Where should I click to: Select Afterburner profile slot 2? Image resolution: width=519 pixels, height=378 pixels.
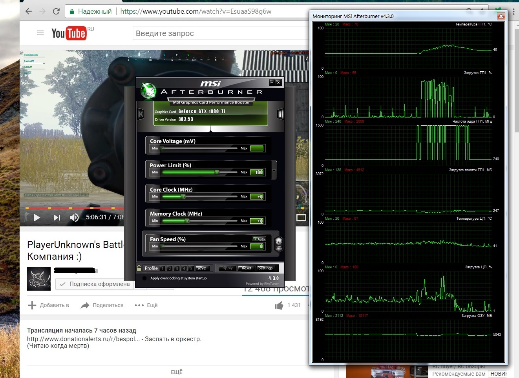[x=170, y=268]
